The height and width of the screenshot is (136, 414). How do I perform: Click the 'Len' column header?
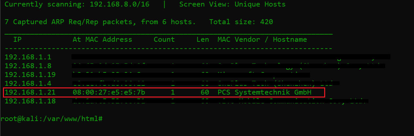203,40
